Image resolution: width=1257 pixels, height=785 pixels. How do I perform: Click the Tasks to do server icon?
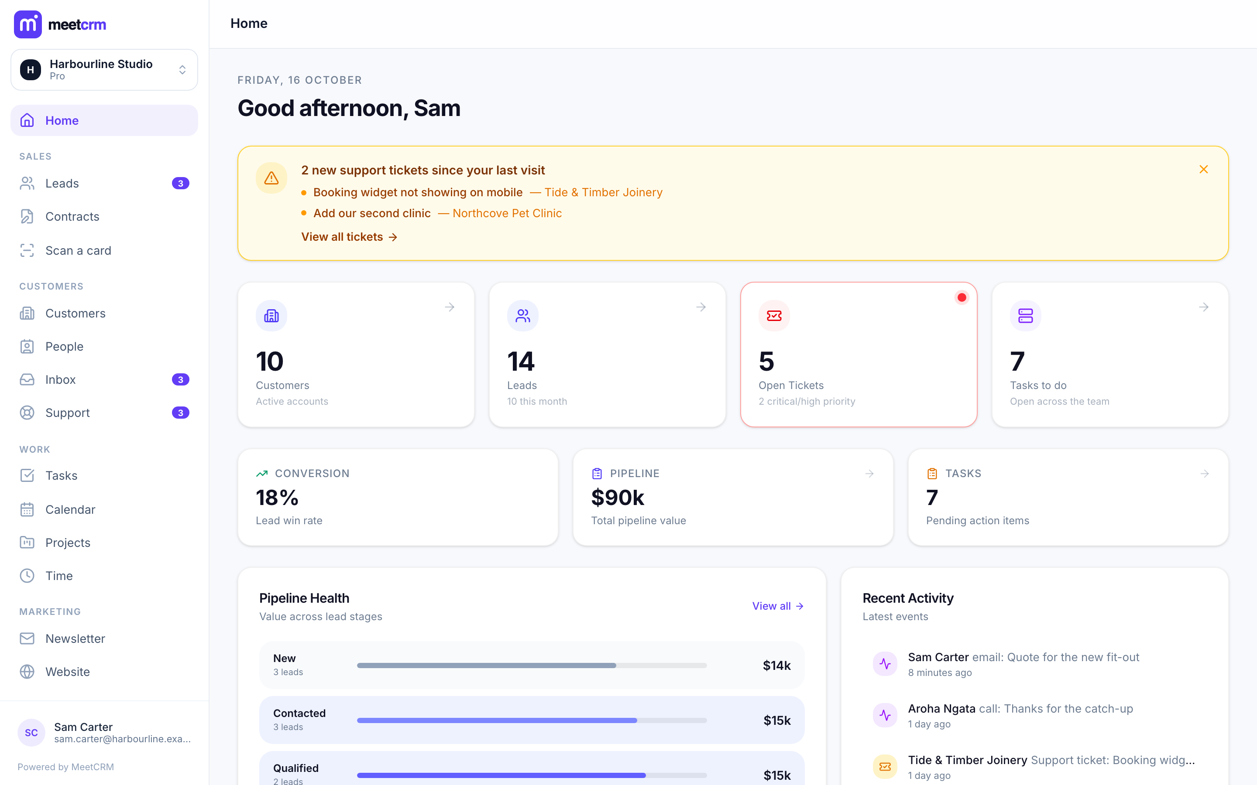pyautogui.click(x=1025, y=316)
